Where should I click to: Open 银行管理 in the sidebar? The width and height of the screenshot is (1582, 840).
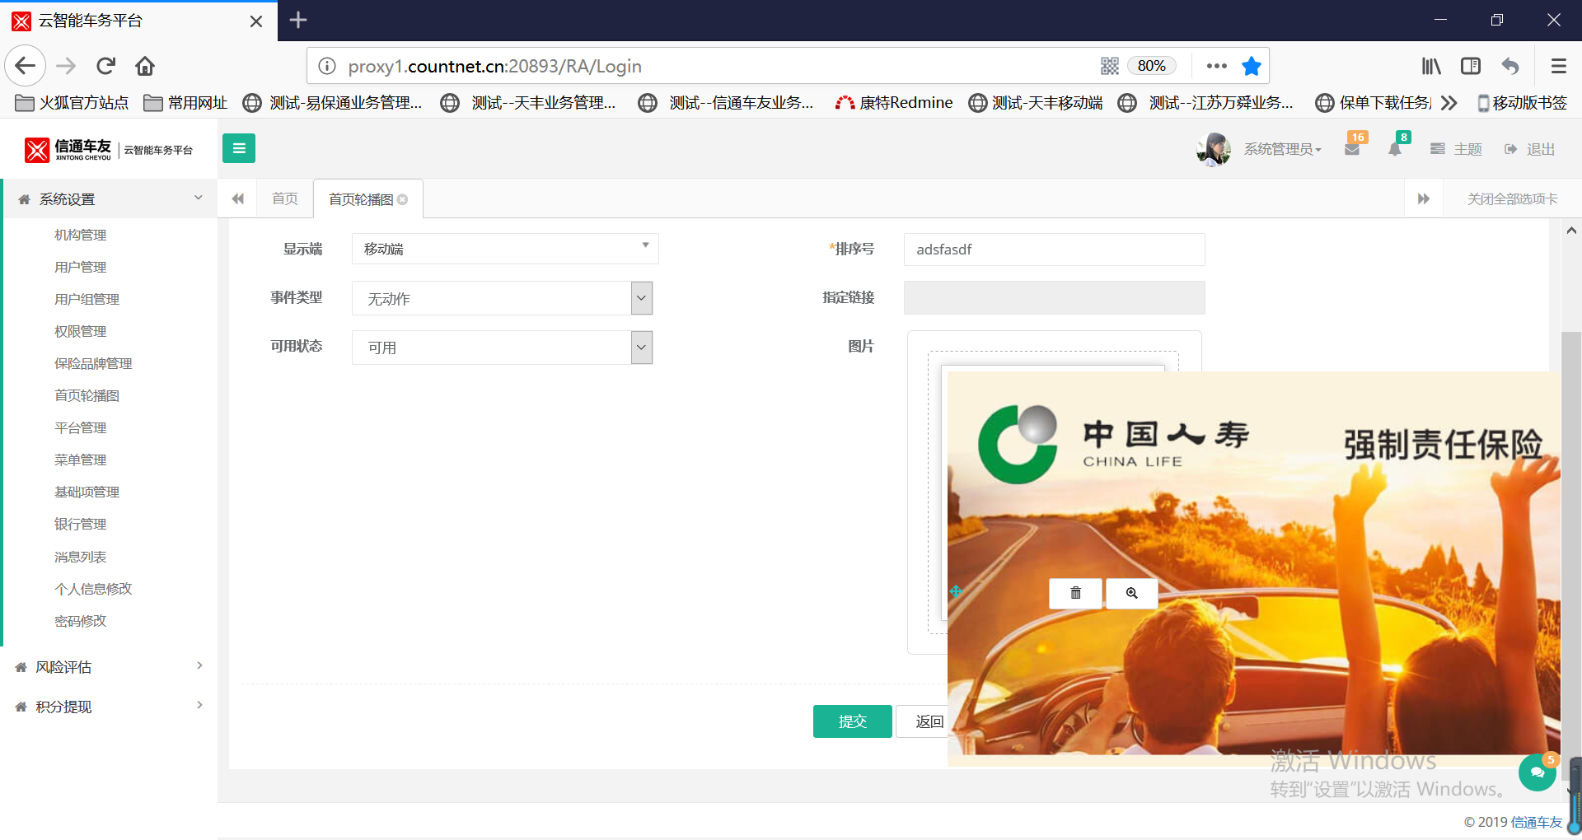(81, 524)
